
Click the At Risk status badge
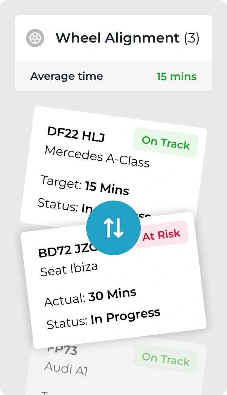pos(162,235)
